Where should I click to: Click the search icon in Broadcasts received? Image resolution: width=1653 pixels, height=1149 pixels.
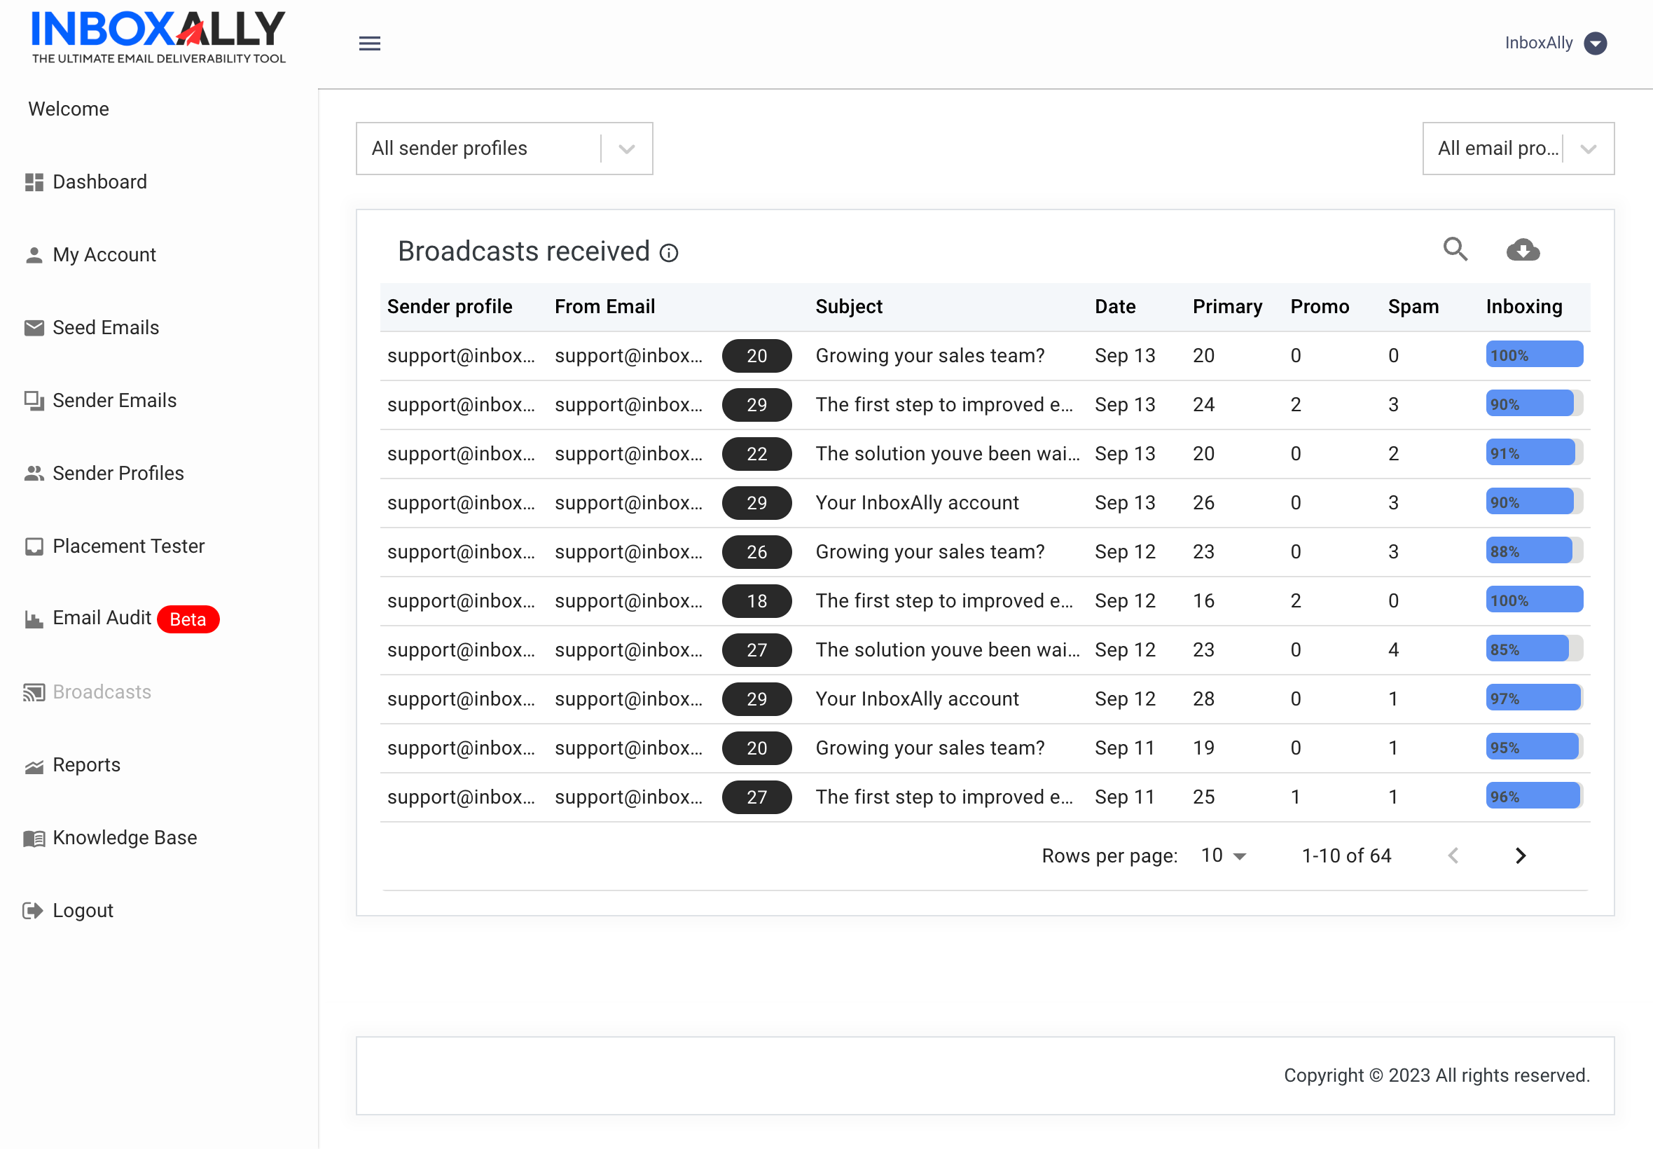pos(1455,250)
